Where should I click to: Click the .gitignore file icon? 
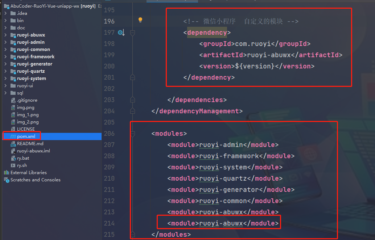click(x=13, y=100)
